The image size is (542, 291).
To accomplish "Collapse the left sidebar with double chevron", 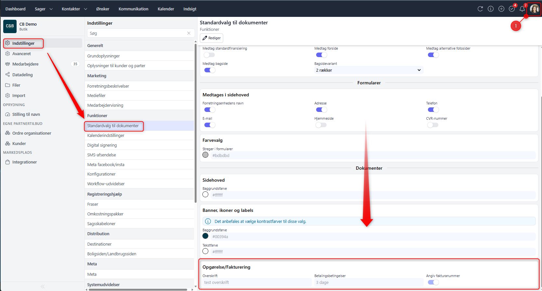I will coord(43,286).
